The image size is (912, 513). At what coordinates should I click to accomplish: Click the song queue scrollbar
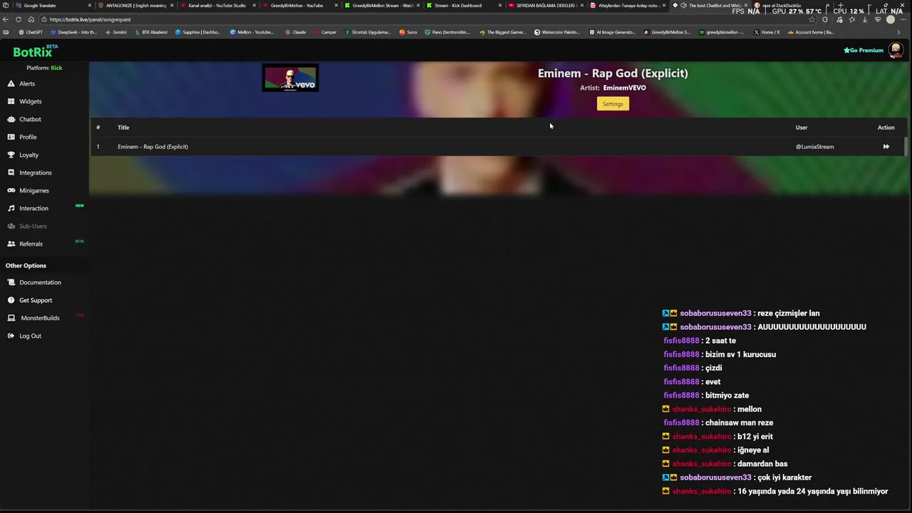906,146
